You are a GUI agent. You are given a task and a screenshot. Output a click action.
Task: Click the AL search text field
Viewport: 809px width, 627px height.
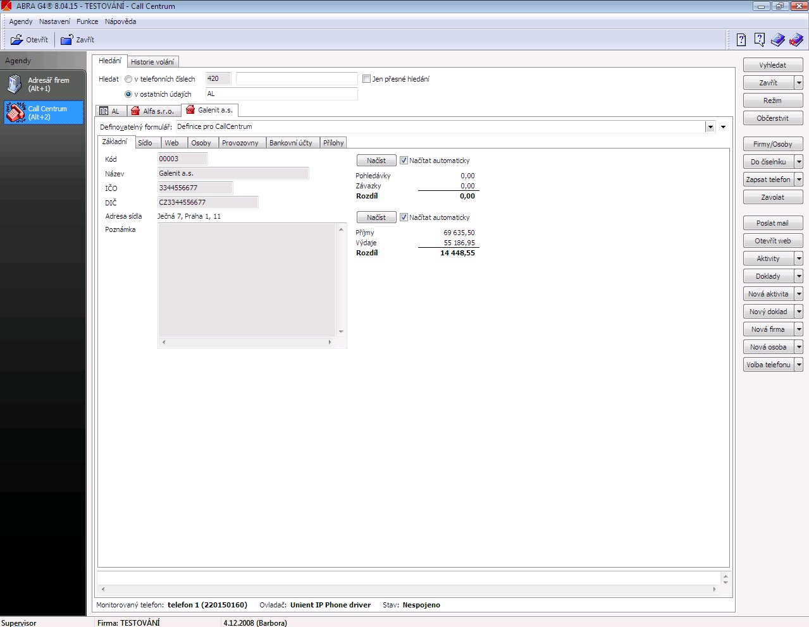tap(281, 94)
